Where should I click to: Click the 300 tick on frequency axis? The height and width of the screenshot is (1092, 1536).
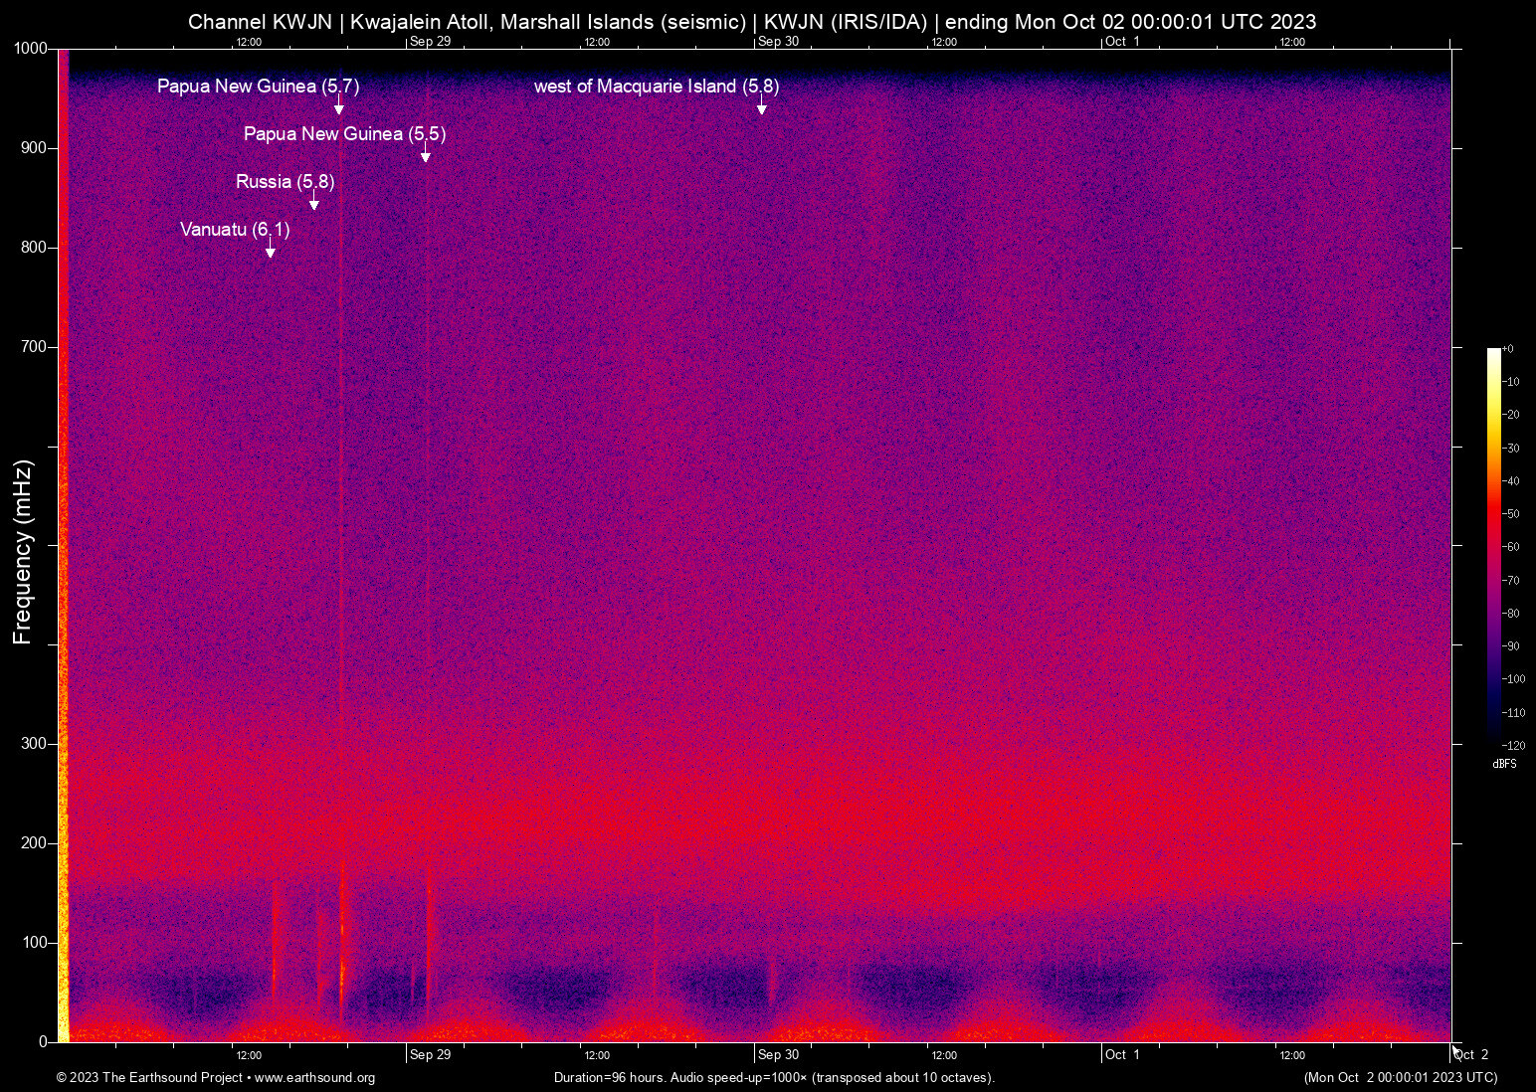pyautogui.click(x=34, y=744)
